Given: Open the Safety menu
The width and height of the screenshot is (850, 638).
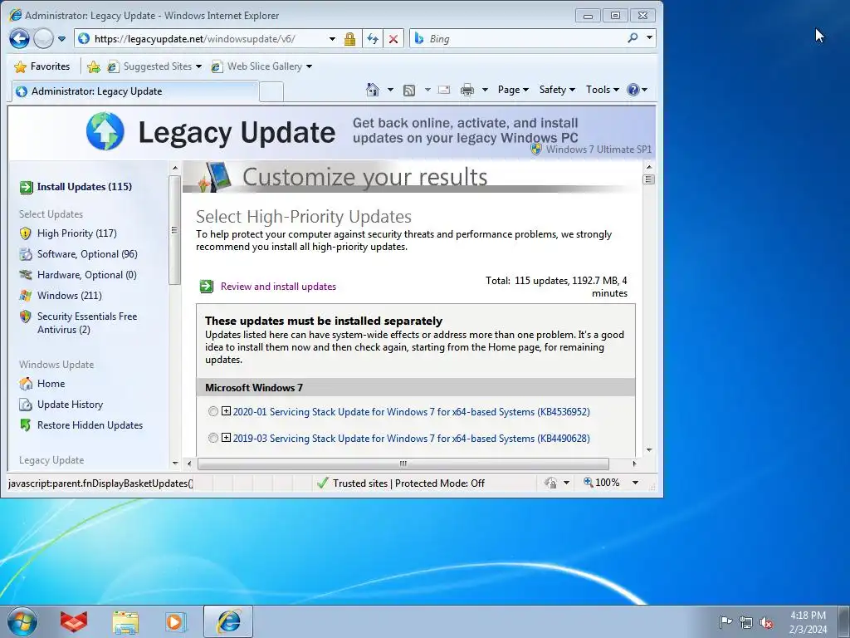Looking at the screenshot, I should click(557, 90).
